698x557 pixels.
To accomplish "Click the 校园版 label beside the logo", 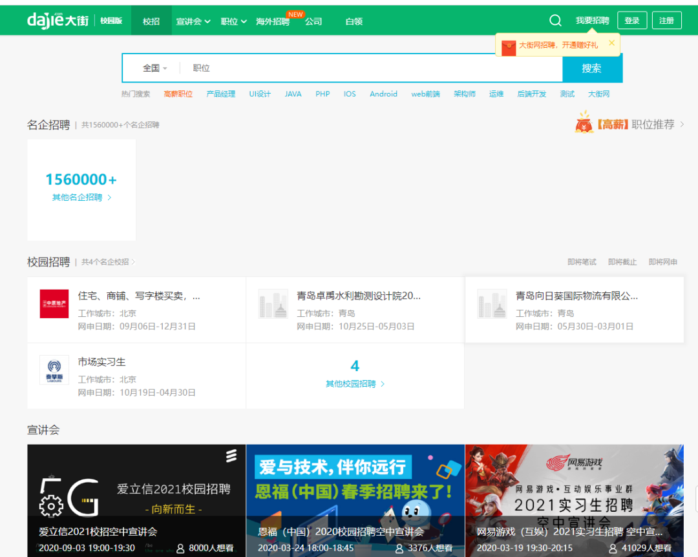I will (111, 21).
